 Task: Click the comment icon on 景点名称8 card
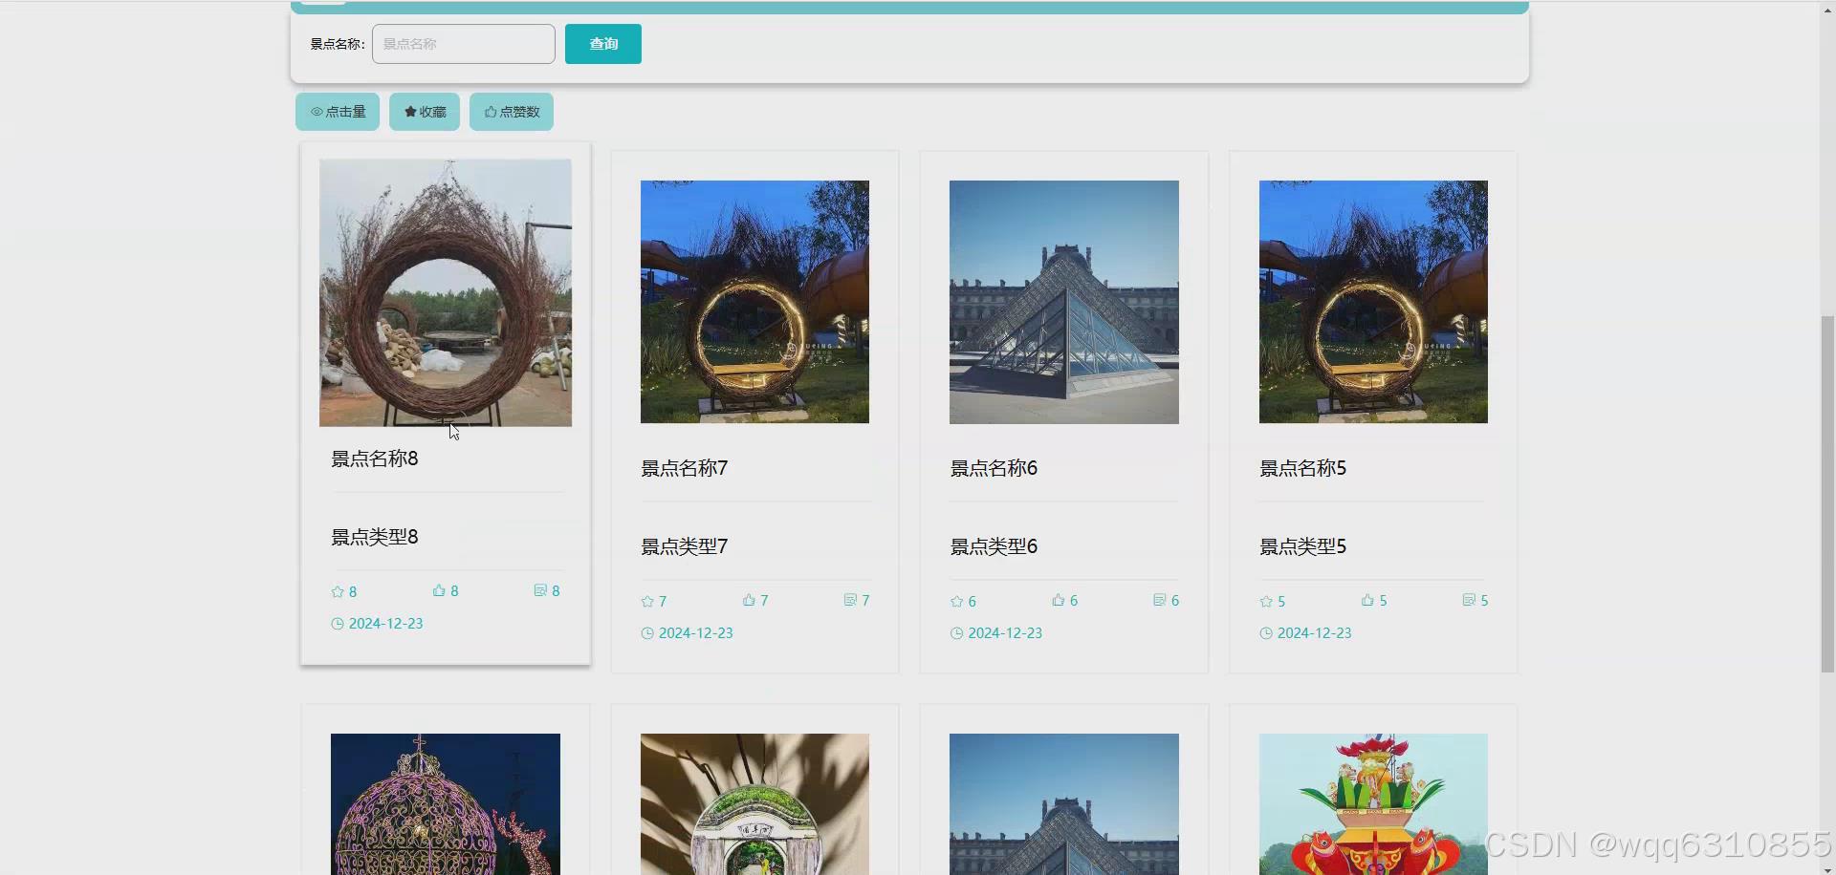click(x=540, y=590)
